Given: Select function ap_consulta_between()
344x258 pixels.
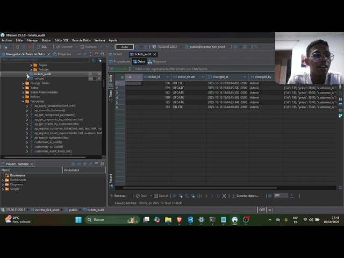Looking at the screenshot, I should pyautogui.click(x=49, y=110).
